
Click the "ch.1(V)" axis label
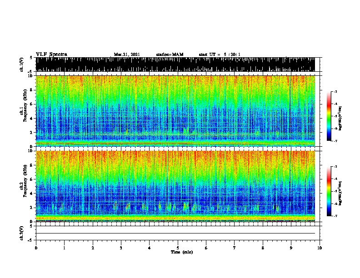(x=22, y=65)
